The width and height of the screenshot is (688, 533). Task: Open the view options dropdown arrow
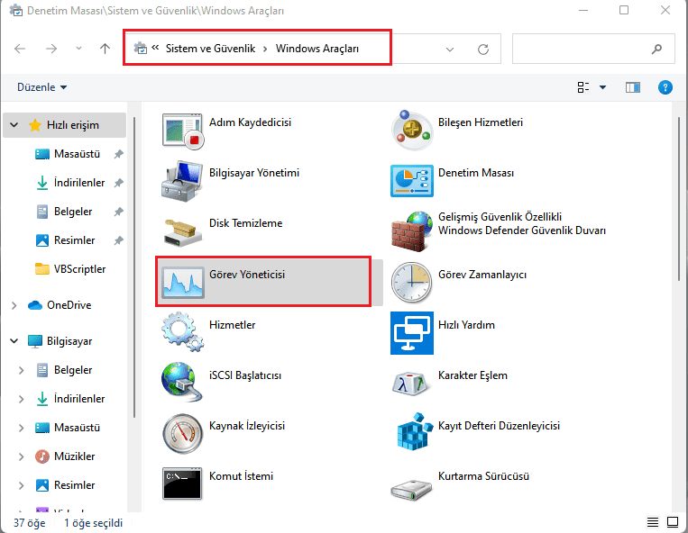tap(603, 87)
